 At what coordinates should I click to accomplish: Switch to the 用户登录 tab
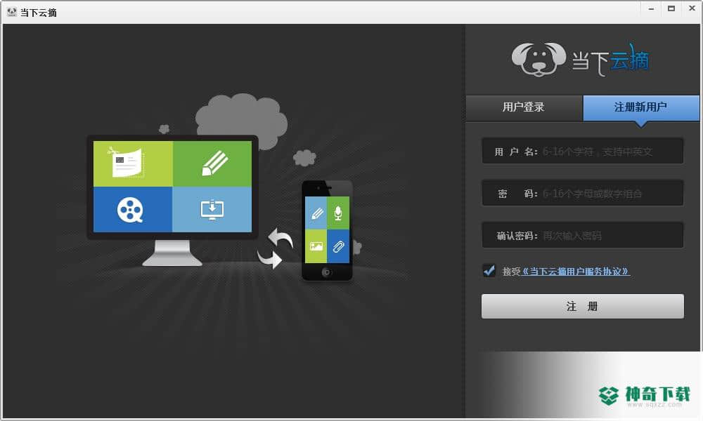[524, 107]
